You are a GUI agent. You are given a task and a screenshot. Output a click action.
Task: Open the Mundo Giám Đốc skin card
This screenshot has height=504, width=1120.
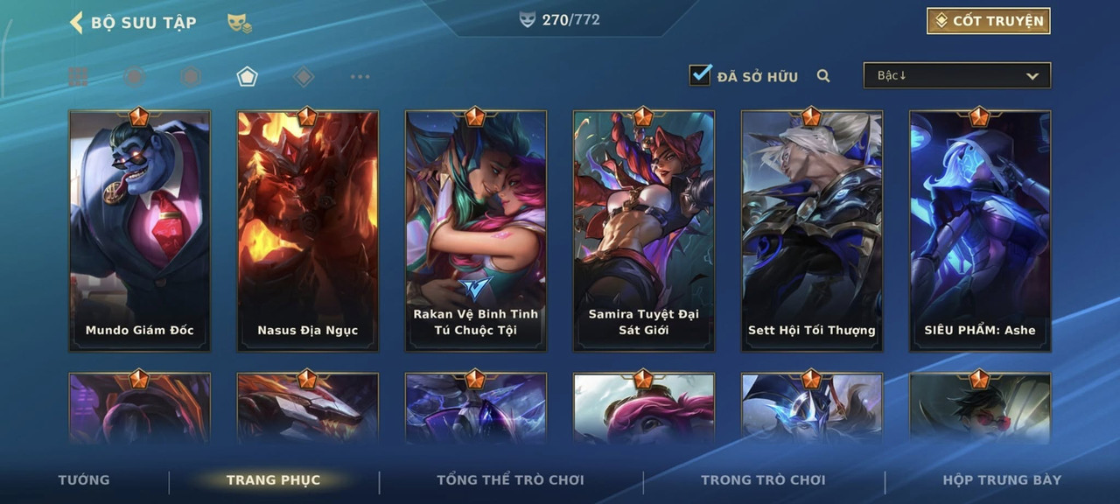[140, 231]
